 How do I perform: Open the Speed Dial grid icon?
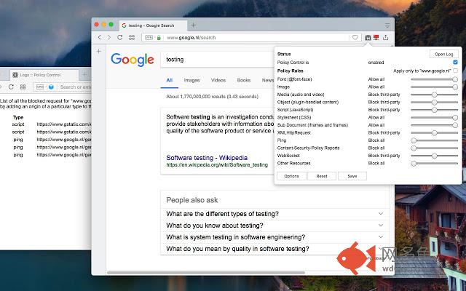pos(131,37)
